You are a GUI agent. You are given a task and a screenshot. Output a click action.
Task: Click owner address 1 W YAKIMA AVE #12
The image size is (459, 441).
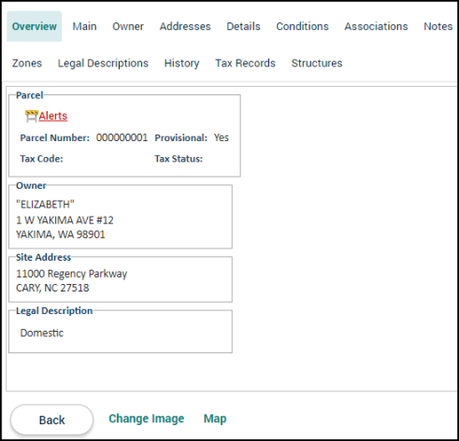pos(65,220)
